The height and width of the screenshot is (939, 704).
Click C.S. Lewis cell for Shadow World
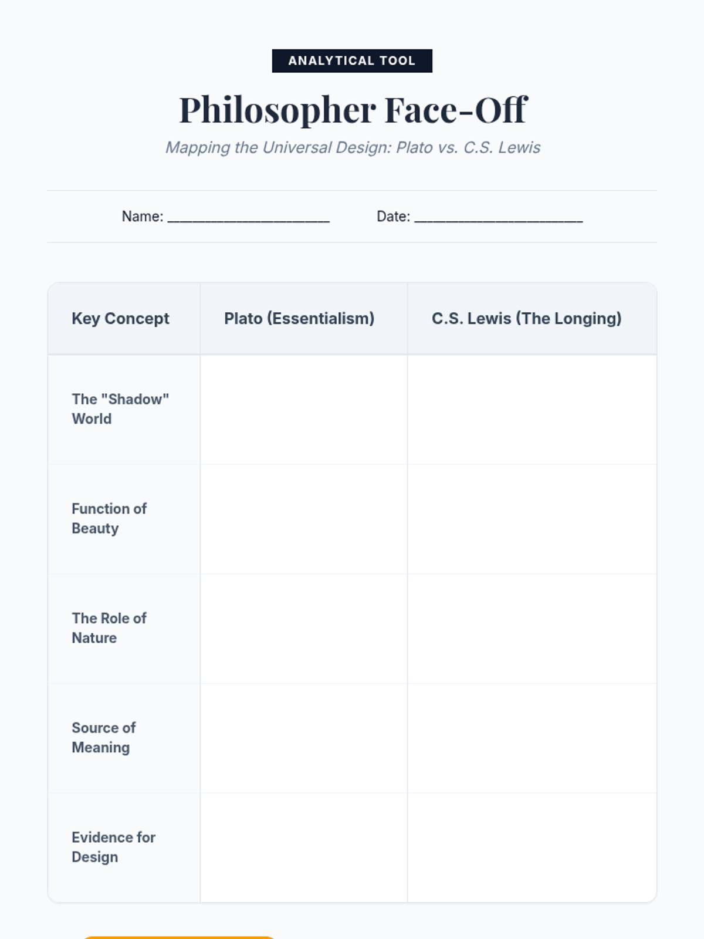click(532, 410)
